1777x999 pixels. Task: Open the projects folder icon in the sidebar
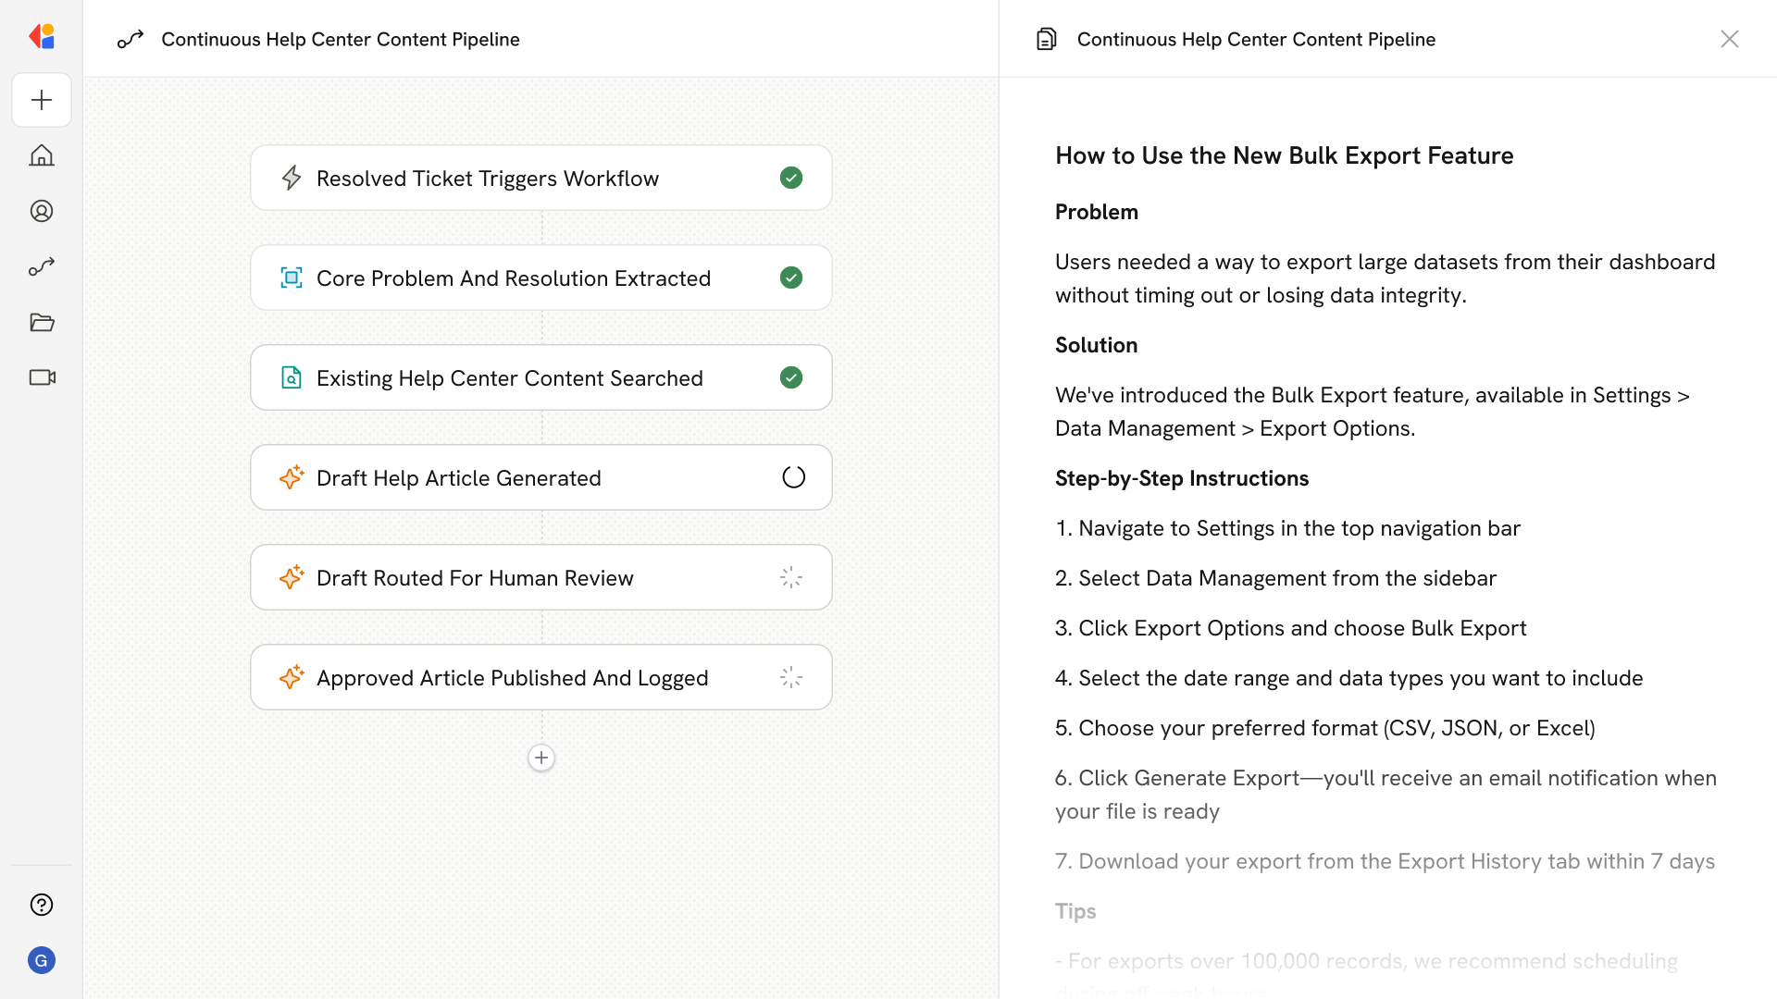tap(42, 322)
